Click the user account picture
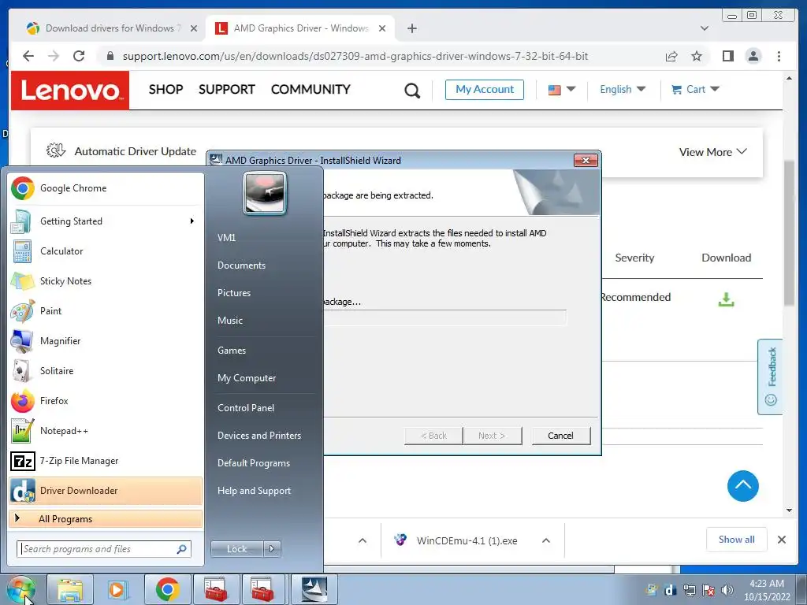807x605 pixels. point(265,194)
